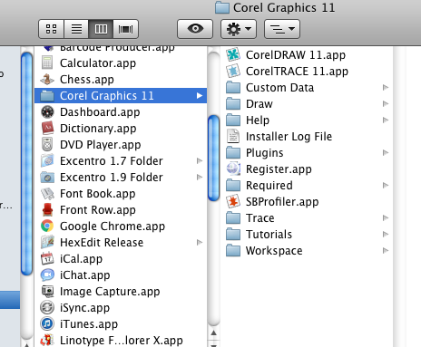Open the Arrange items dropdown
Viewport: 421px width, 347px height.
(282, 29)
